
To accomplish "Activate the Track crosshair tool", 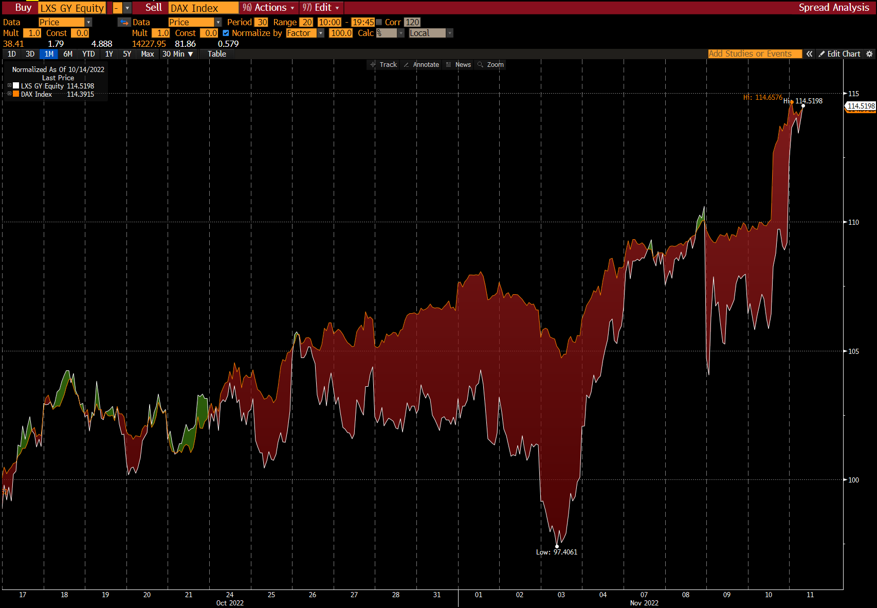I will pos(383,65).
